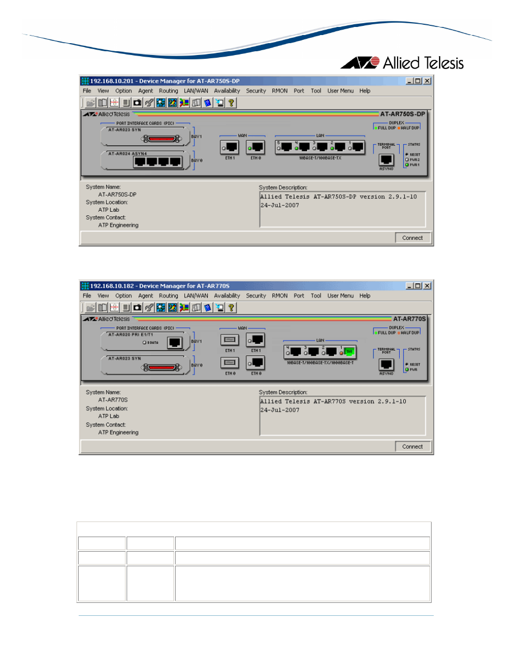Click the lower ETH 0 SFP slot on AT-AR770S

click(x=230, y=363)
